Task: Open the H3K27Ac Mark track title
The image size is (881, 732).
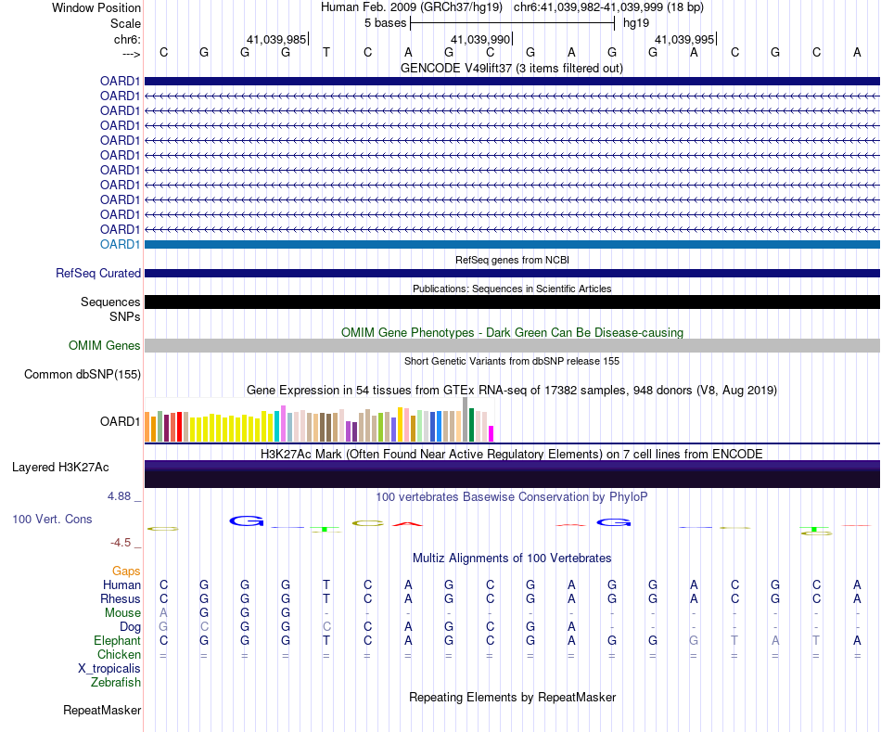Action: pyautogui.click(x=512, y=455)
